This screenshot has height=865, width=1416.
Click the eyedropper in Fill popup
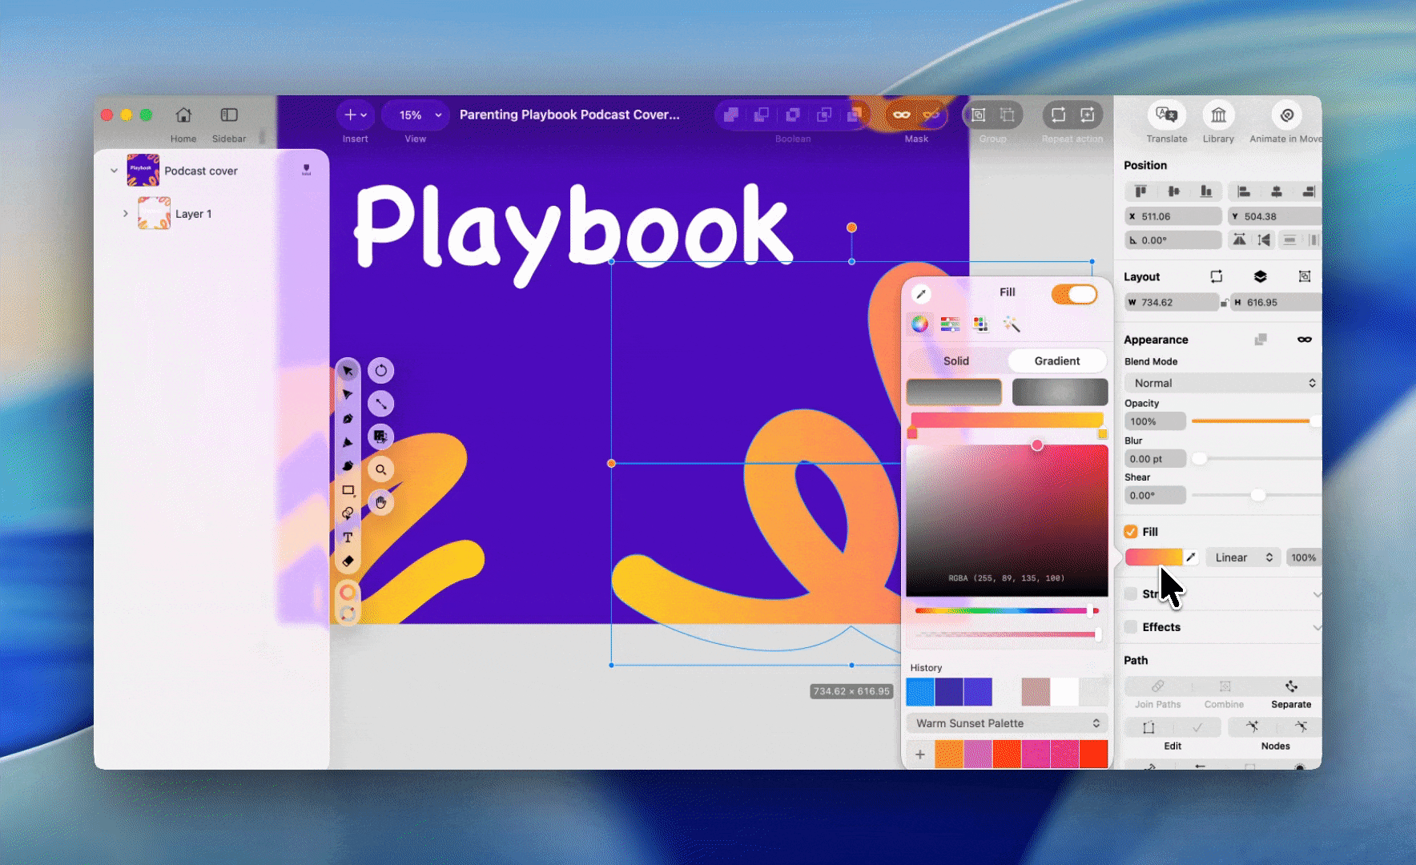pos(921,294)
